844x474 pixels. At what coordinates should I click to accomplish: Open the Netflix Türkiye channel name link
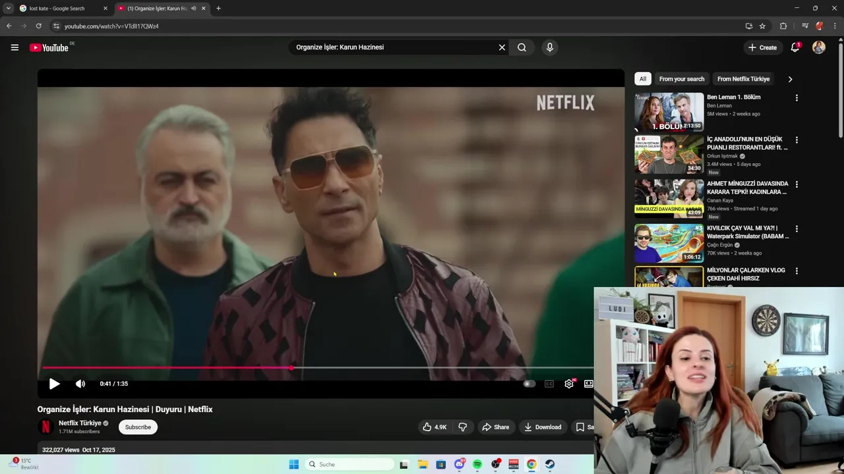point(80,423)
